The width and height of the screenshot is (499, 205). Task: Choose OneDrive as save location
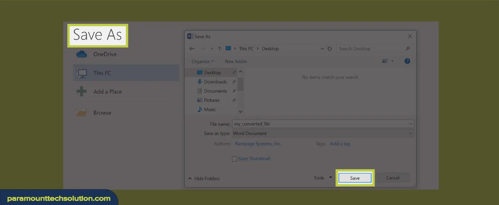pos(126,54)
